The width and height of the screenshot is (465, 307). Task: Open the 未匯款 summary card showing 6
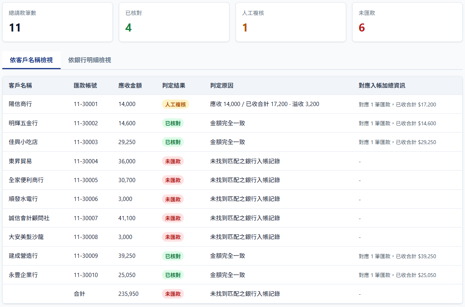tap(407, 22)
